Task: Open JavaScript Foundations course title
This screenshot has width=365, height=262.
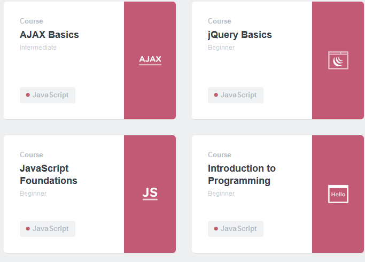Action: pos(49,174)
